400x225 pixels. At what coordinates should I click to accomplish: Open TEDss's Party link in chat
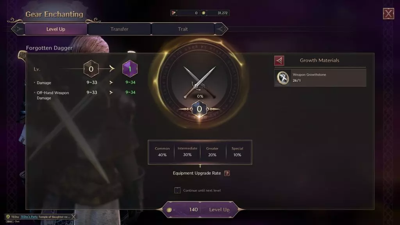tap(29, 217)
